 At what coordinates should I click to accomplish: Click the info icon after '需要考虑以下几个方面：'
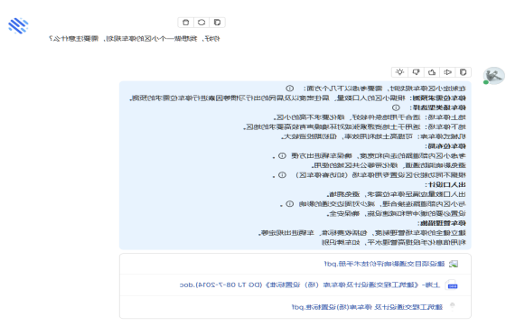pos(290,89)
